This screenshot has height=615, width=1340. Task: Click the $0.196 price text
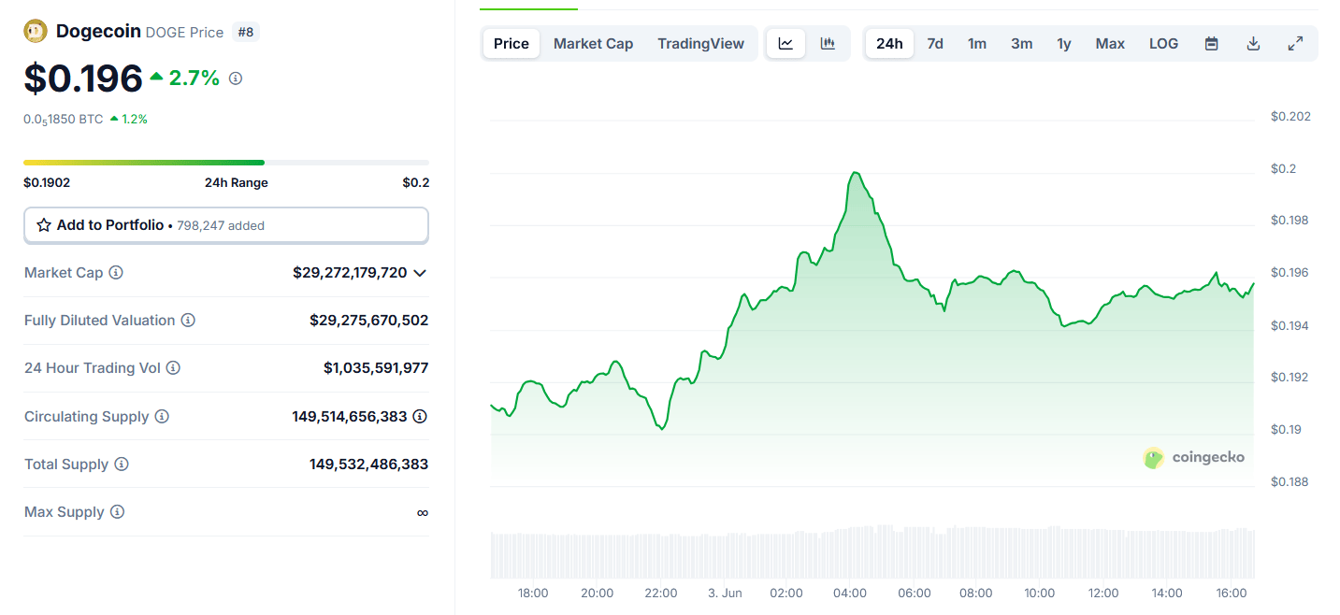click(83, 79)
